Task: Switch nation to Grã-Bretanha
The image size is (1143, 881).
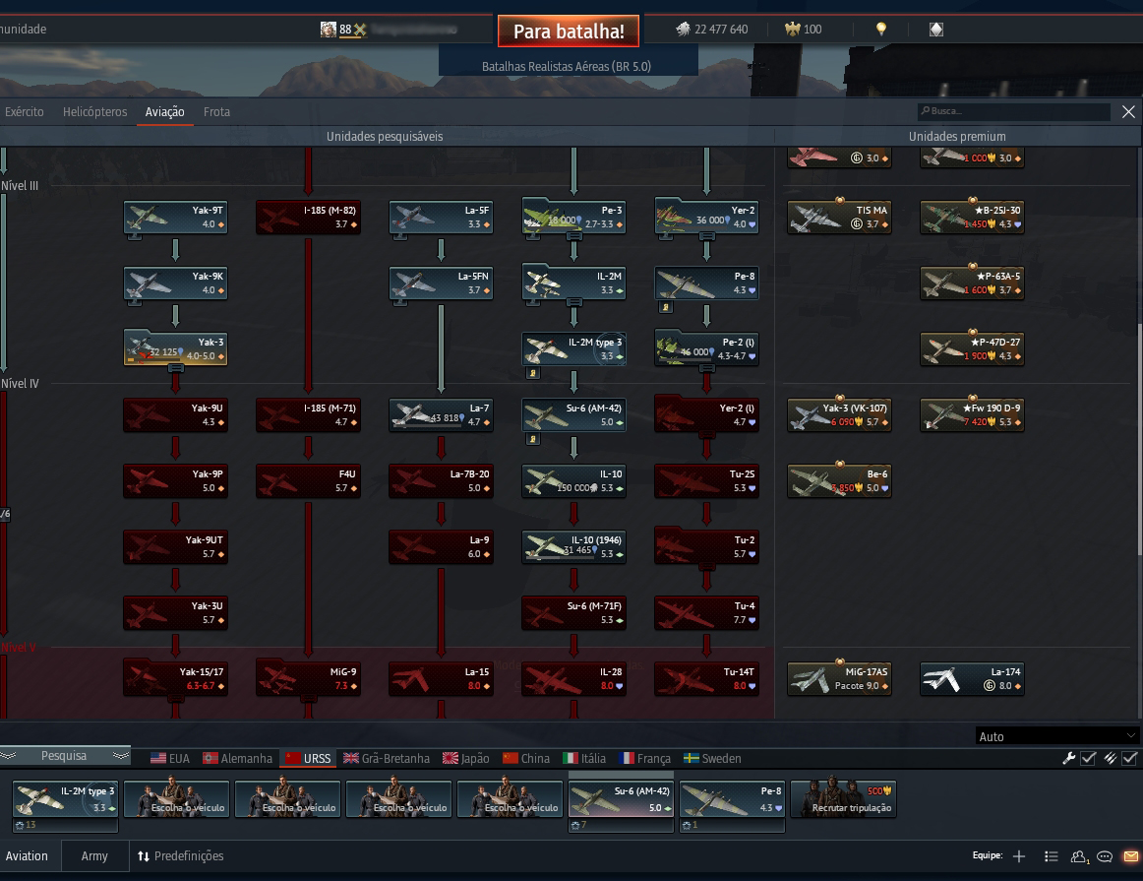Action: point(387,759)
